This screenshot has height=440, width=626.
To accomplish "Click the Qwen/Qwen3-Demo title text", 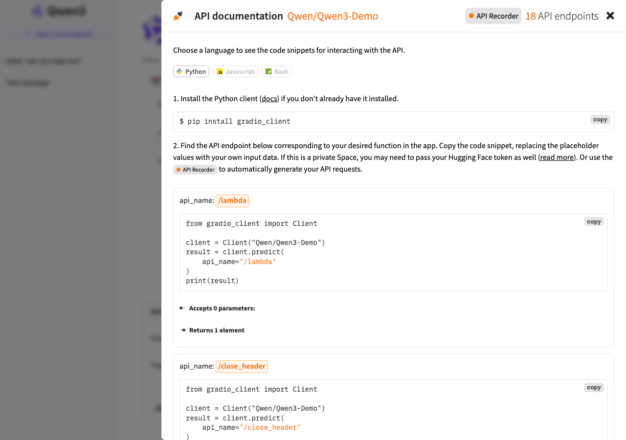I will [x=333, y=16].
